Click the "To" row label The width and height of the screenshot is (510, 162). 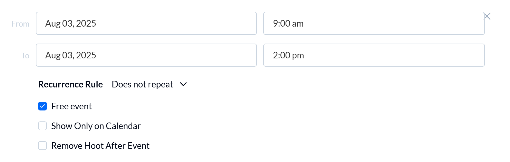pos(25,55)
